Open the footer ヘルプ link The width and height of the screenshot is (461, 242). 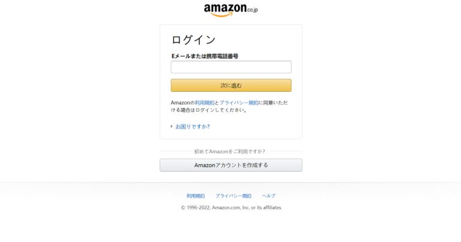coord(269,196)
